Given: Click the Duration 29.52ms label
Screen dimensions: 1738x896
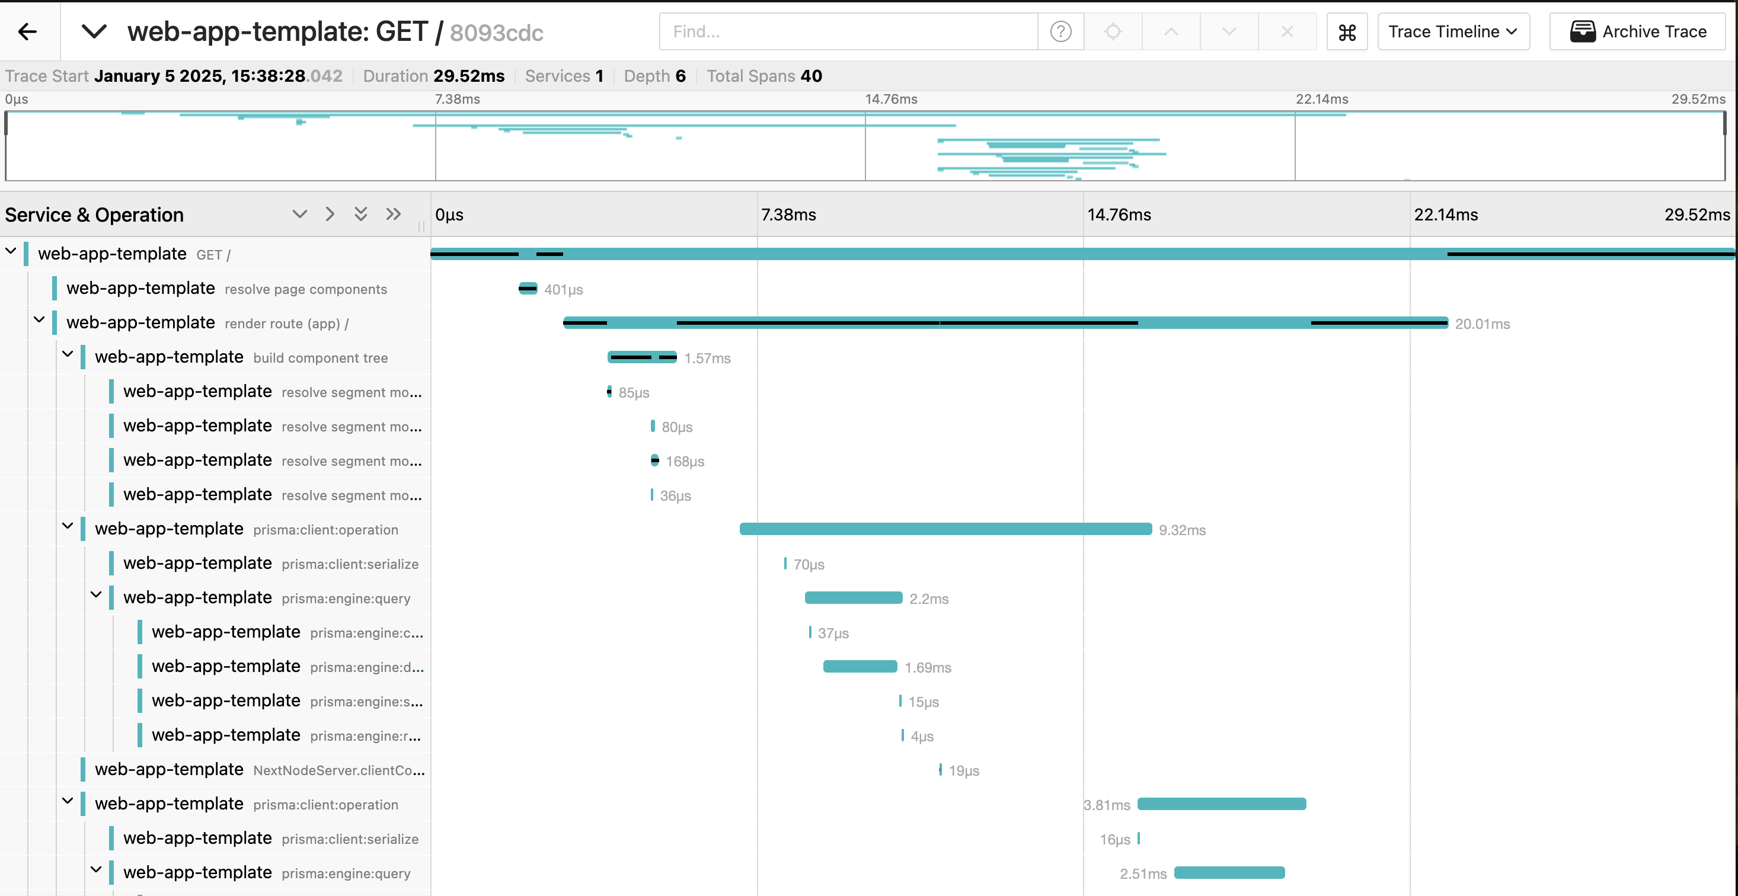Looking at the screenshot, I should (x=434, y=76).
